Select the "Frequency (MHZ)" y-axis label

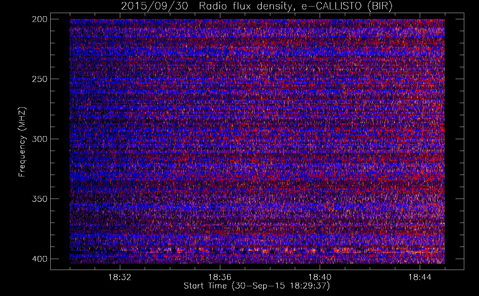tap(22, 142)
